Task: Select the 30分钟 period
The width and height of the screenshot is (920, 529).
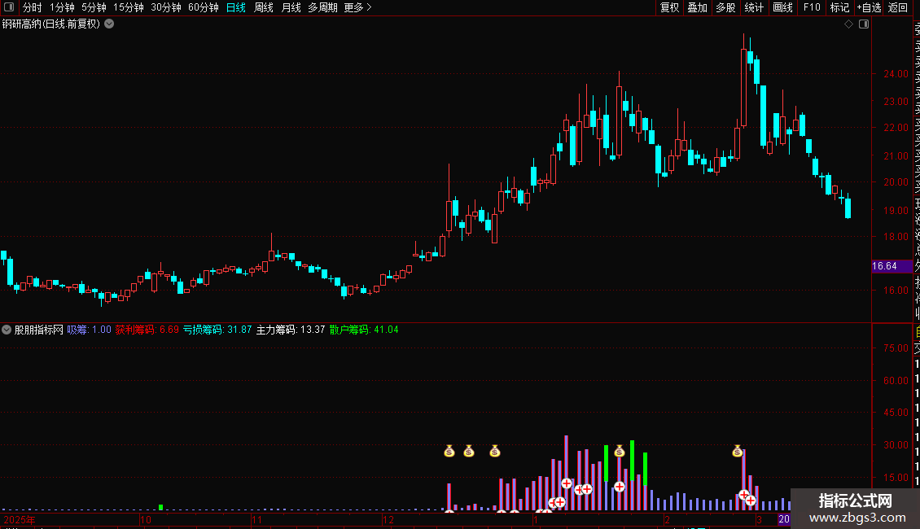Action: [165, 7]
